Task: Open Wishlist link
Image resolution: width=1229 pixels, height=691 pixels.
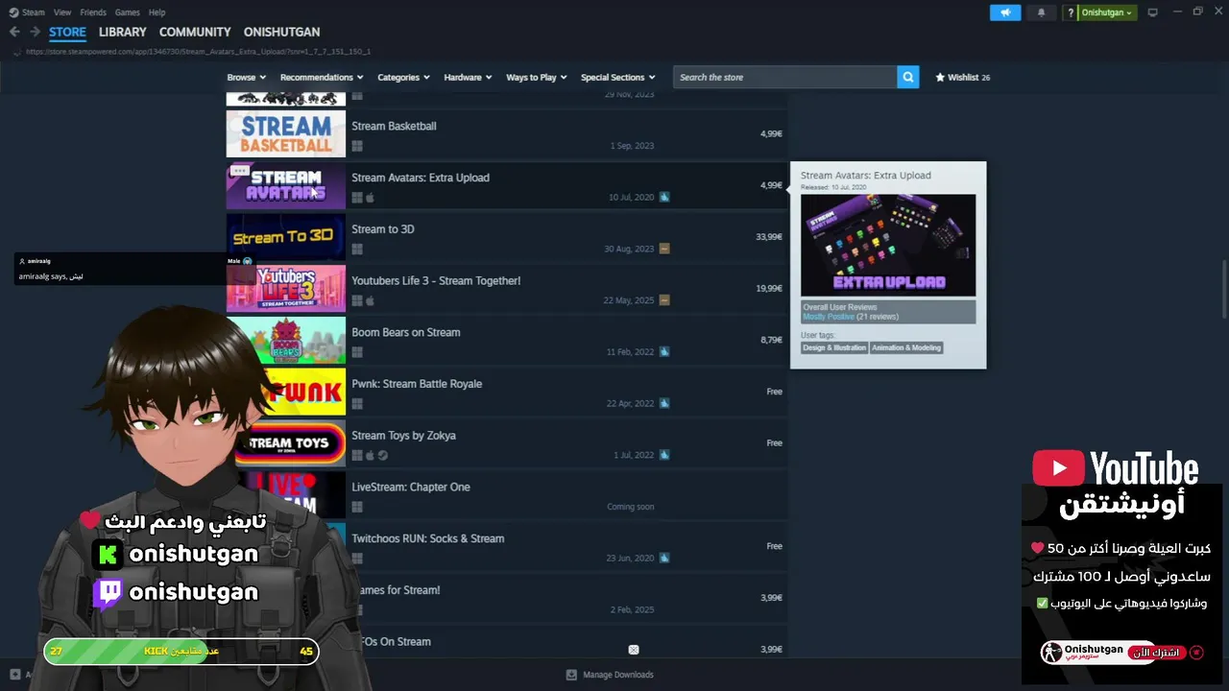Action: pos(963,77)
